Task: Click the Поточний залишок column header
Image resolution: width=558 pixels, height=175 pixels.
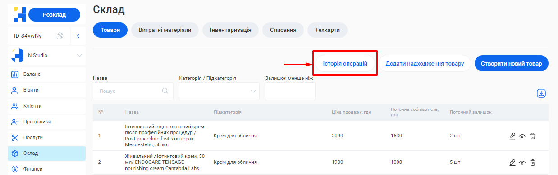Action: [x=471, y=112]
